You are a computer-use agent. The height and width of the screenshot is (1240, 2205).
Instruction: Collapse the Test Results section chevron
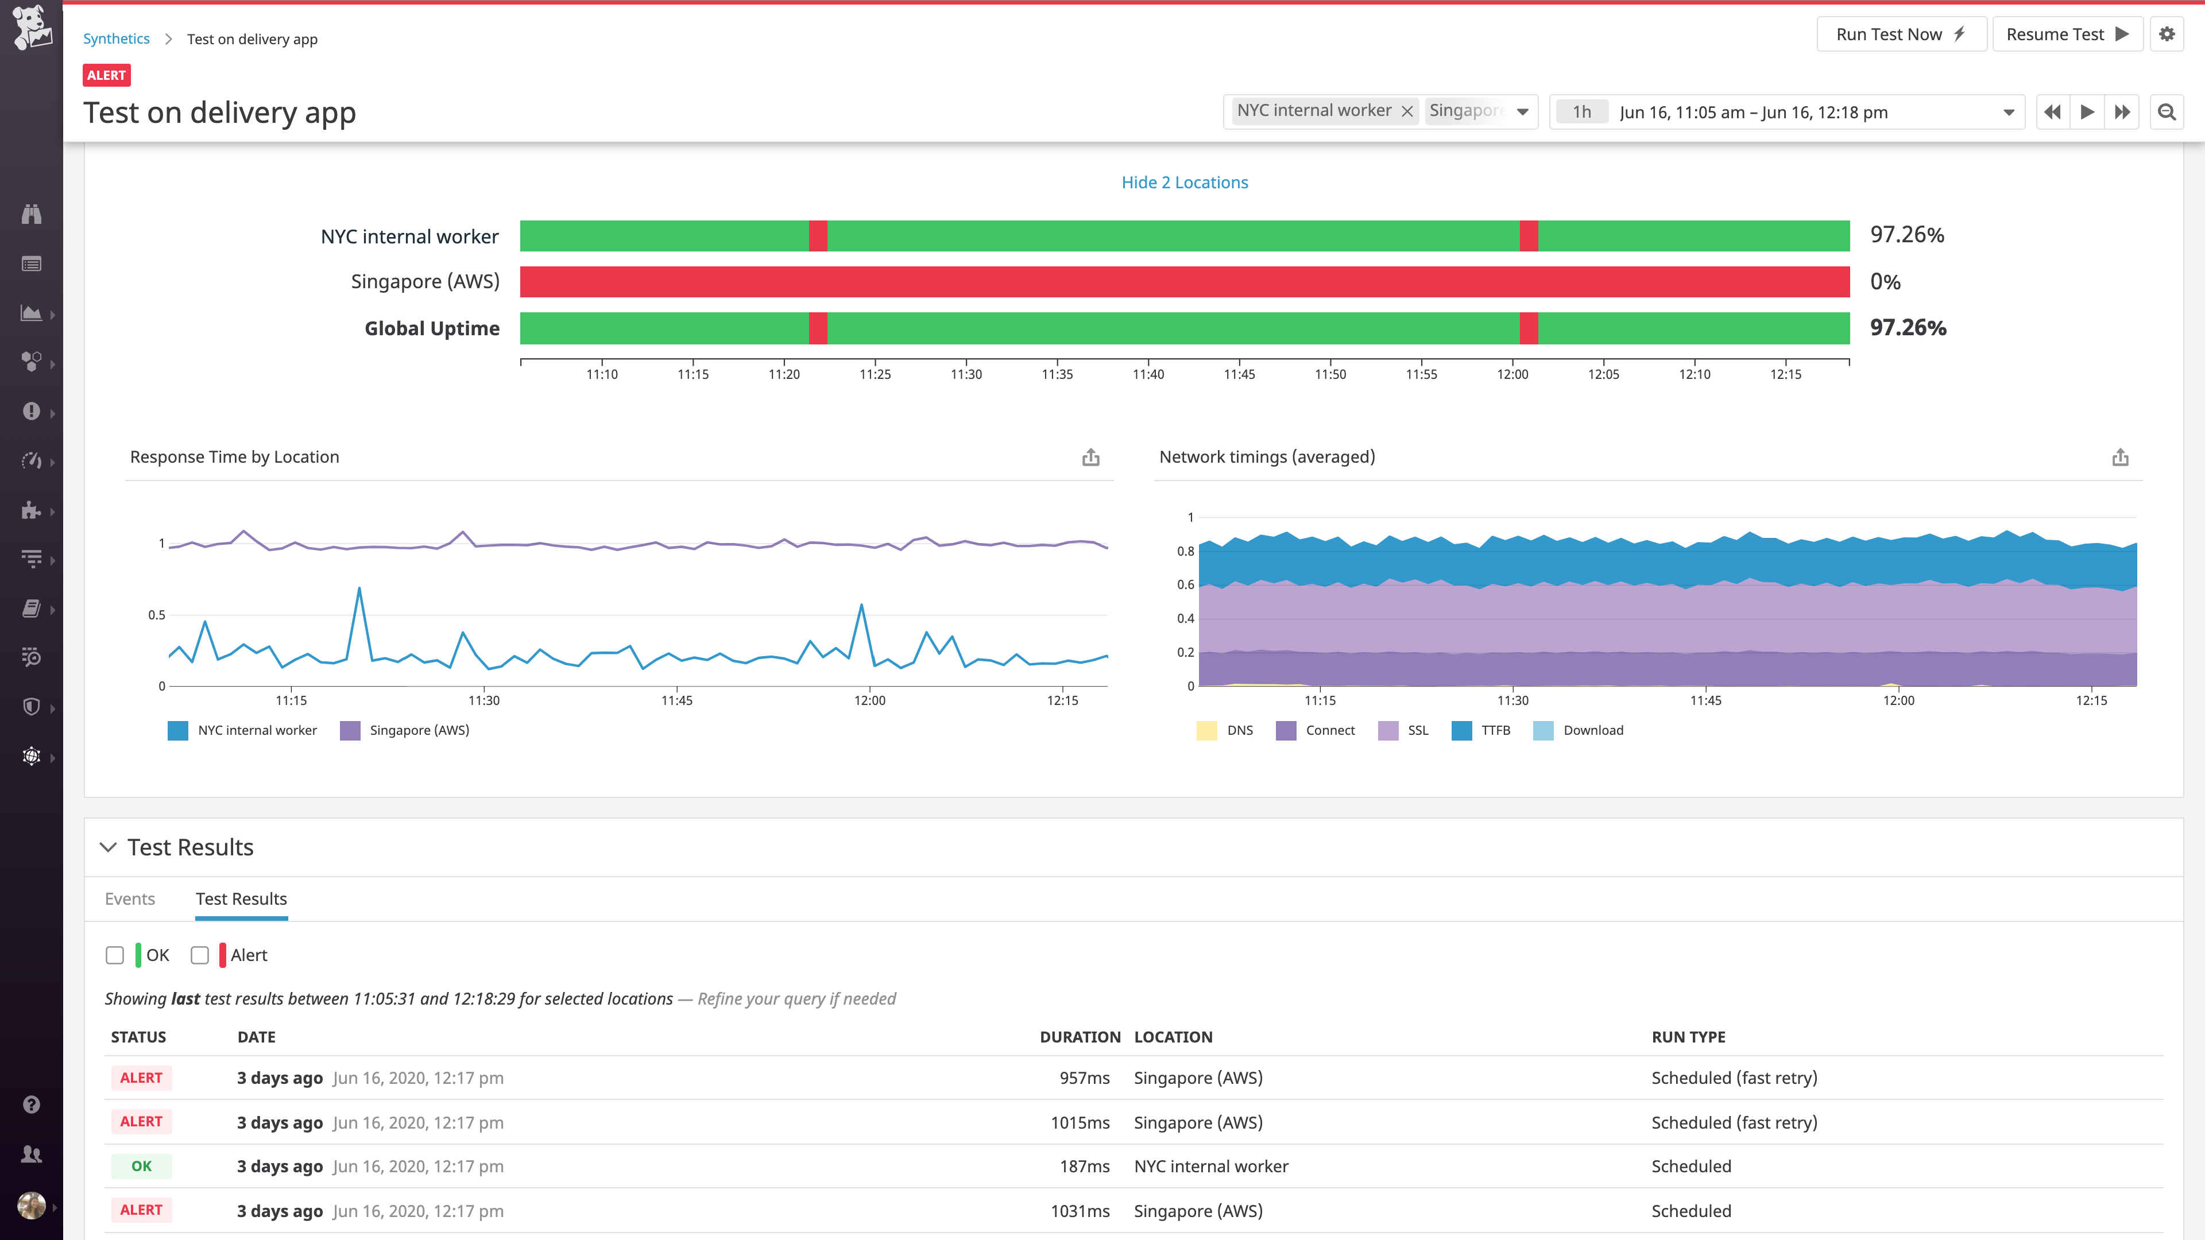108,847
